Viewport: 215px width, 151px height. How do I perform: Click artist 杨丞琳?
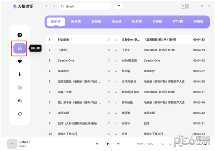pos(126,113)
